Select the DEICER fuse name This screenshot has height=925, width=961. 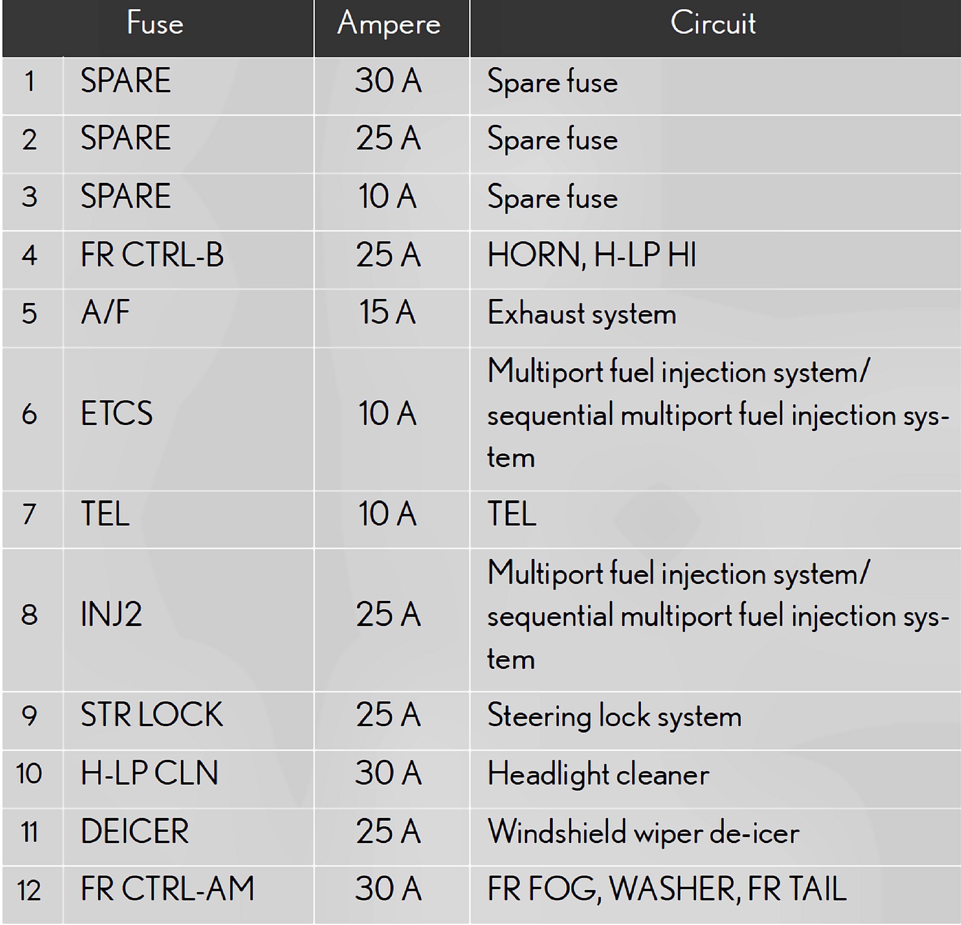pyautogui.click(x=135, y=831)
